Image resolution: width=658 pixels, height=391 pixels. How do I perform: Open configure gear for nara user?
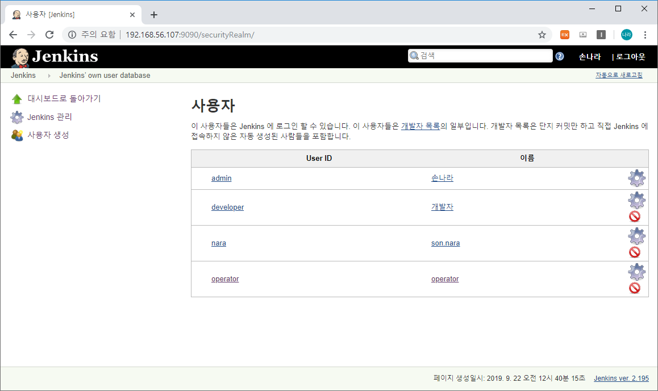click(x=636, y=236)
